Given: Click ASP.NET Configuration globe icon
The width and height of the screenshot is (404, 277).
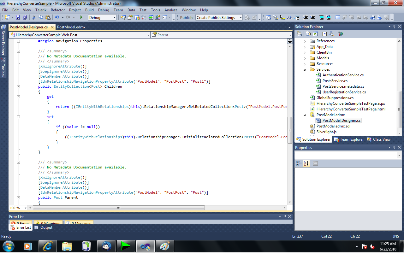Looking at the screenshot, I should pos(340,34).
